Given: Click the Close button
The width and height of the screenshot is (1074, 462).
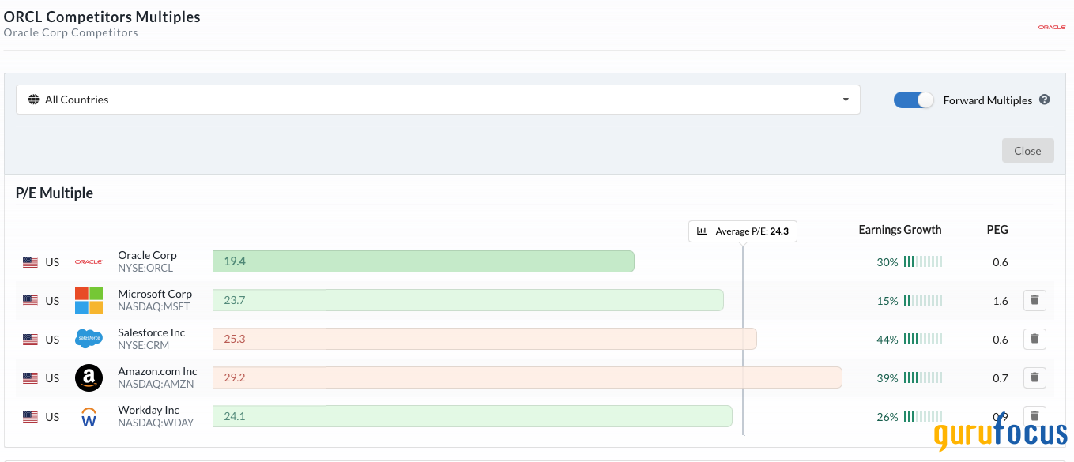Looking at the screenshot, I should click(1027, 151).
